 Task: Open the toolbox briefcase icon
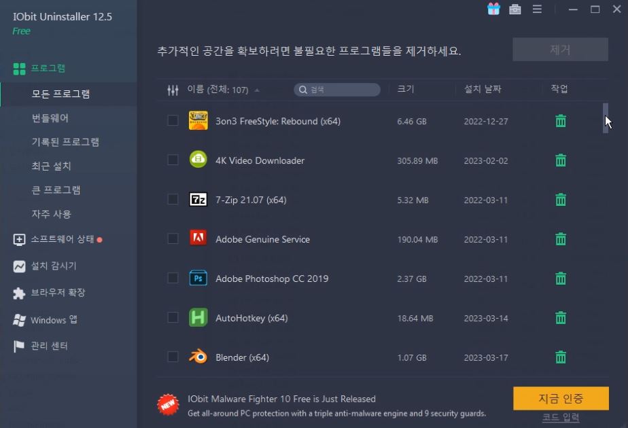(515, 9)
